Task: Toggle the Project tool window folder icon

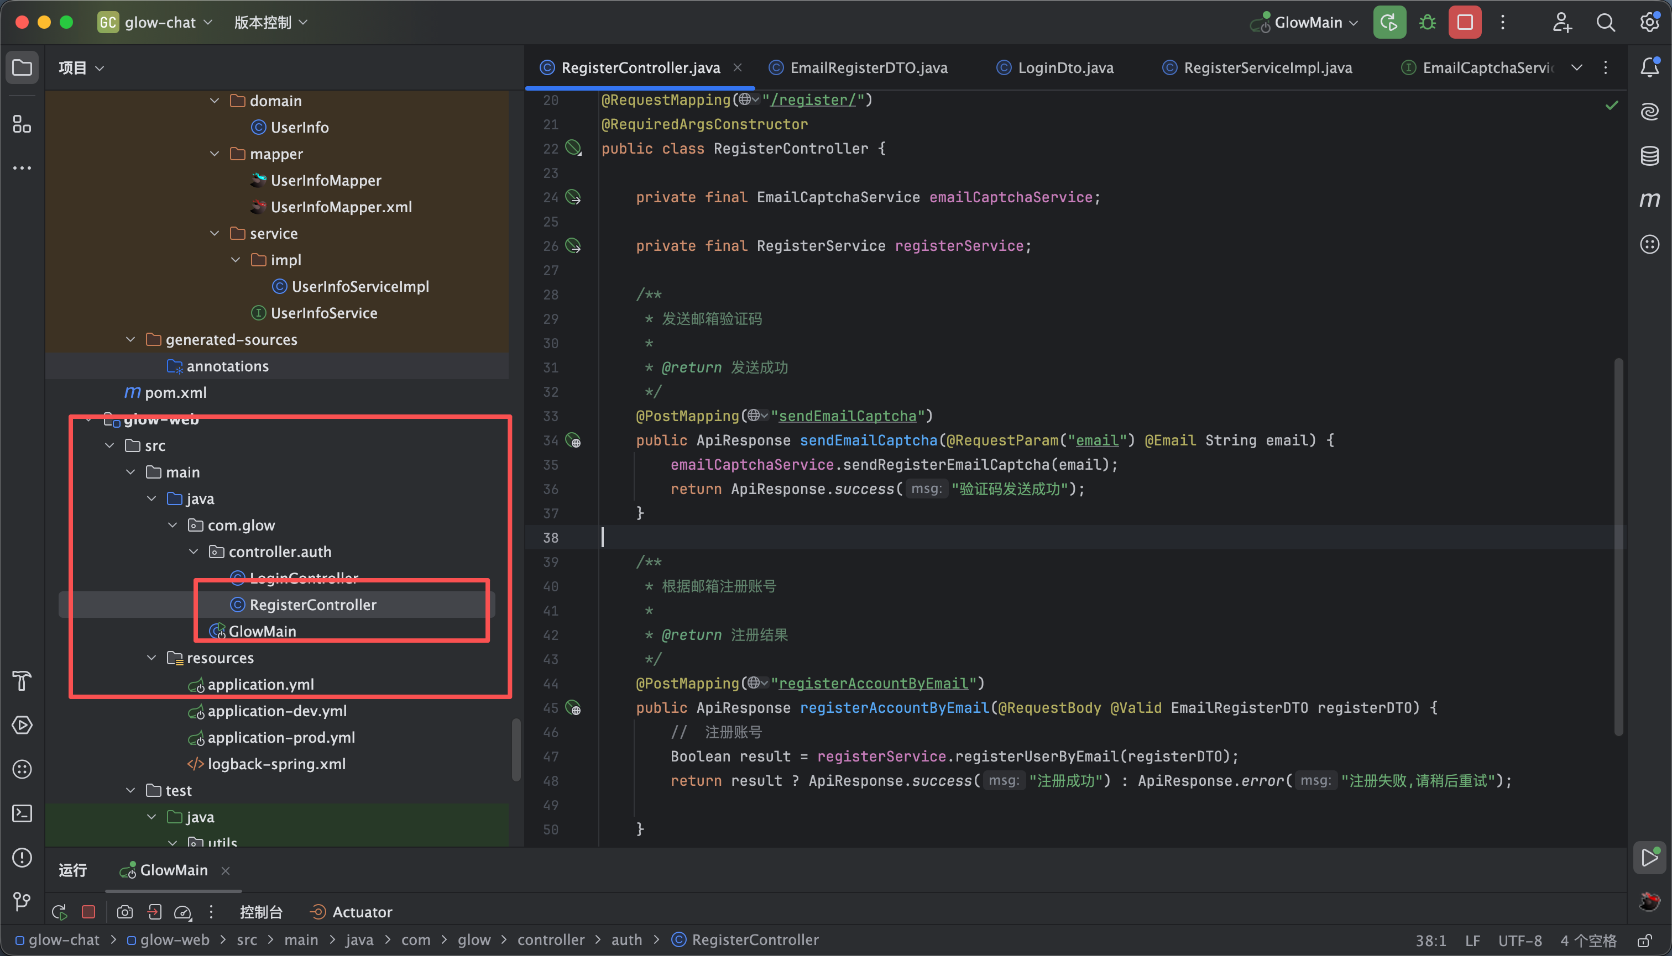Action: pyautogui.click(x=22, y=67)
